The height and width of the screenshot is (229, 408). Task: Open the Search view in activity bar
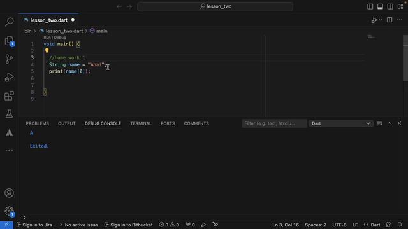click(9, 22)
